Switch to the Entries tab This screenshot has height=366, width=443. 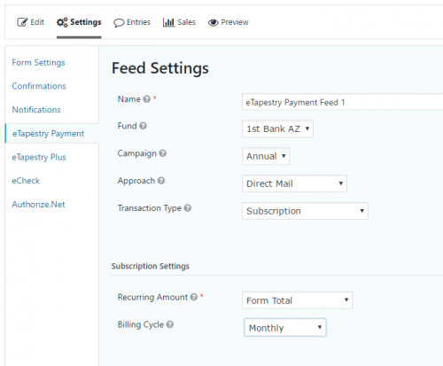[132, 22]
